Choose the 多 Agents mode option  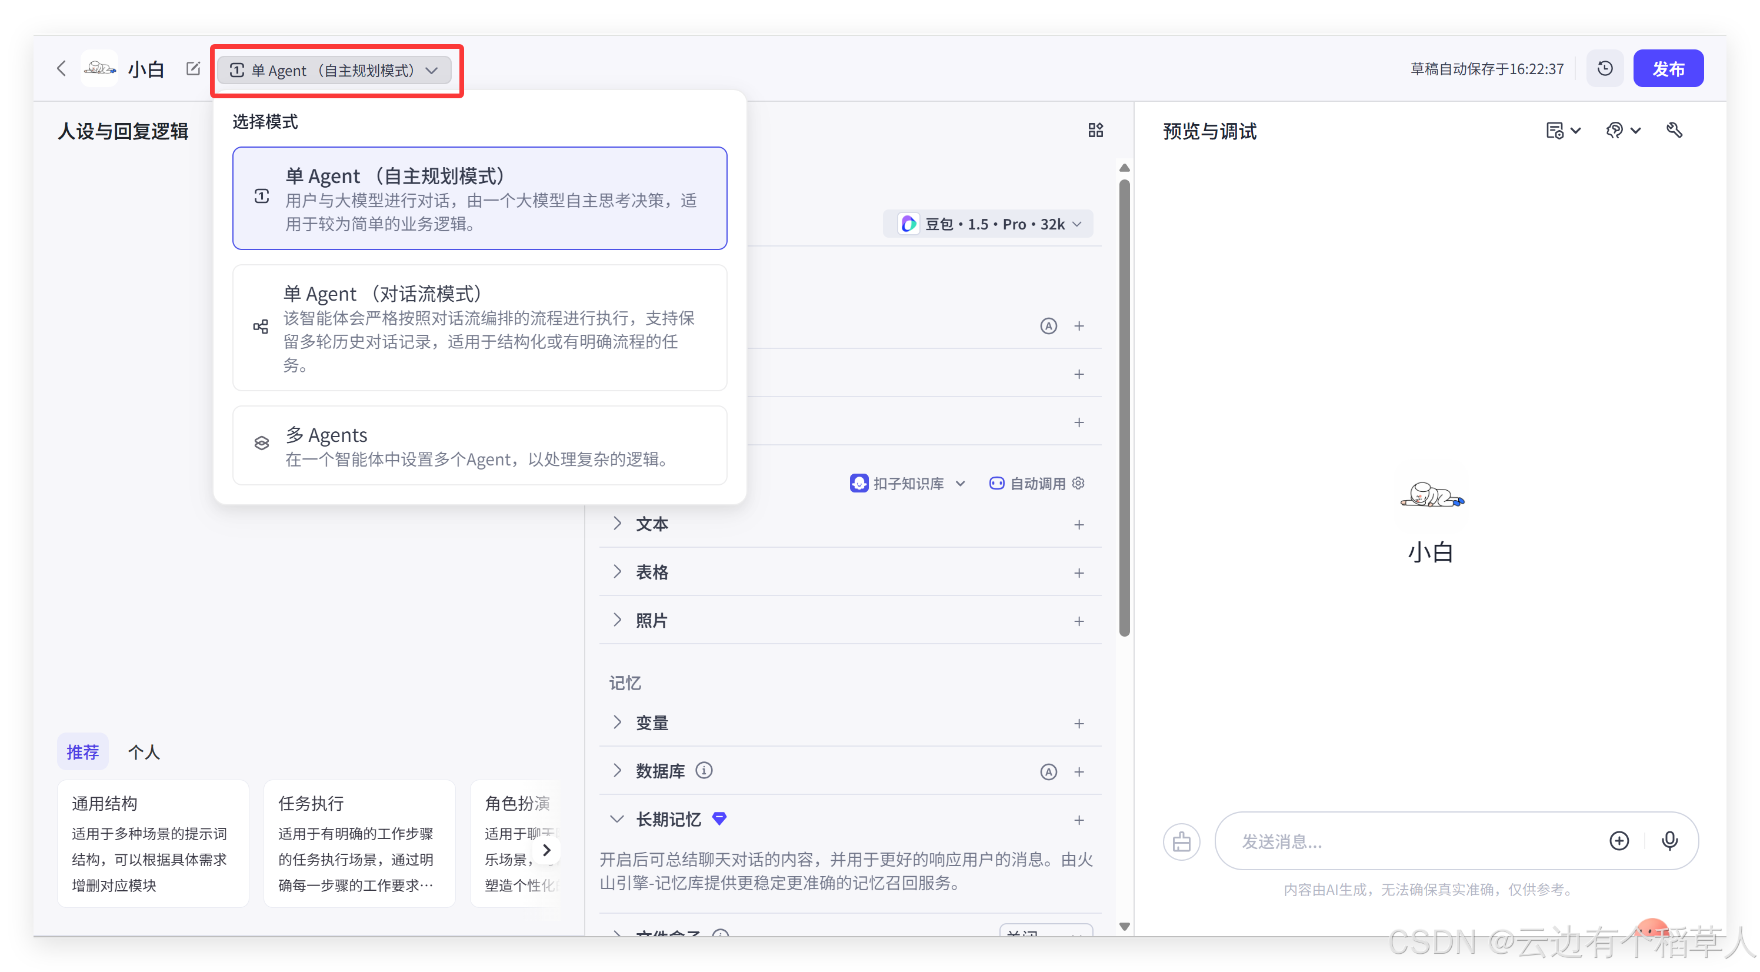click(479, 445)
